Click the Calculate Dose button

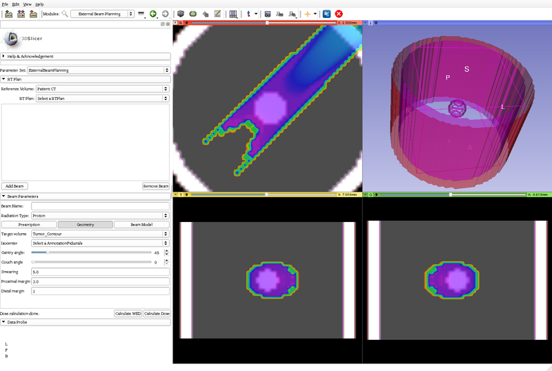click(x=157, y=314)
